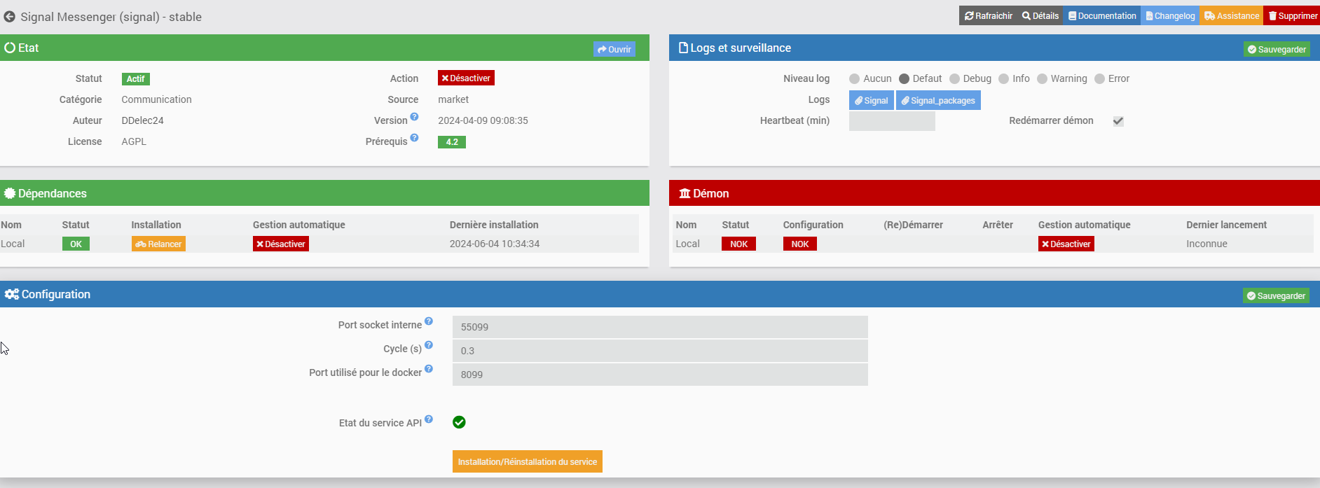Click Relancer for dependency installation
Screen dimensions: 1320x488
pyautogui.click(x=158, y=244)
